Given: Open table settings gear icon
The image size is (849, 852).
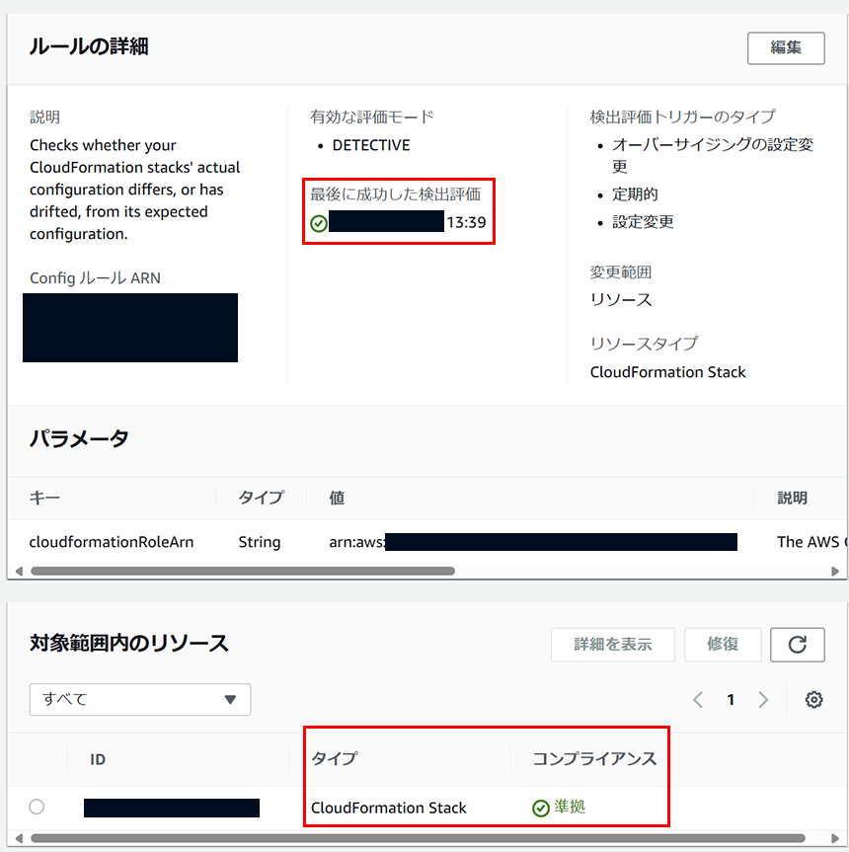Looking at the screenshot, I should point(813,699).
